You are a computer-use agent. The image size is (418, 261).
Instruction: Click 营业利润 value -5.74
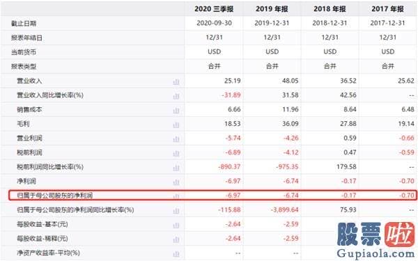click(x=233, y=139)
